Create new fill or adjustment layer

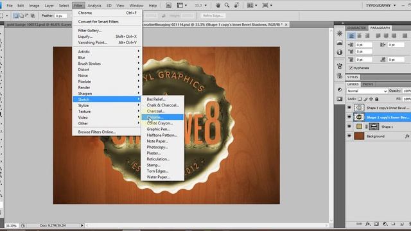click(385, 224)
